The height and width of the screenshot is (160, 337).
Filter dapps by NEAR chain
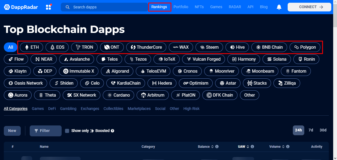pos(44,59)
